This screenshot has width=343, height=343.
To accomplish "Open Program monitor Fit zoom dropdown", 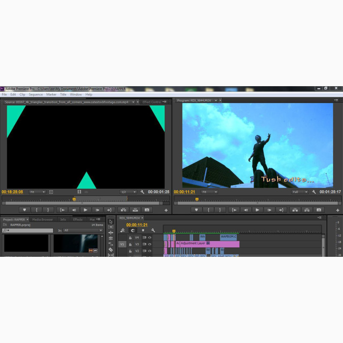I will (209, 192).
